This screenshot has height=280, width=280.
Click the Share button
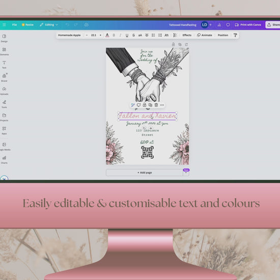tap(273, 25)
